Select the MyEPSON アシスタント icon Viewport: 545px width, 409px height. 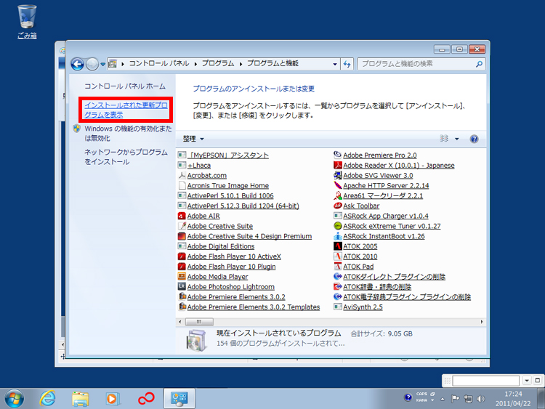(182, 155)
